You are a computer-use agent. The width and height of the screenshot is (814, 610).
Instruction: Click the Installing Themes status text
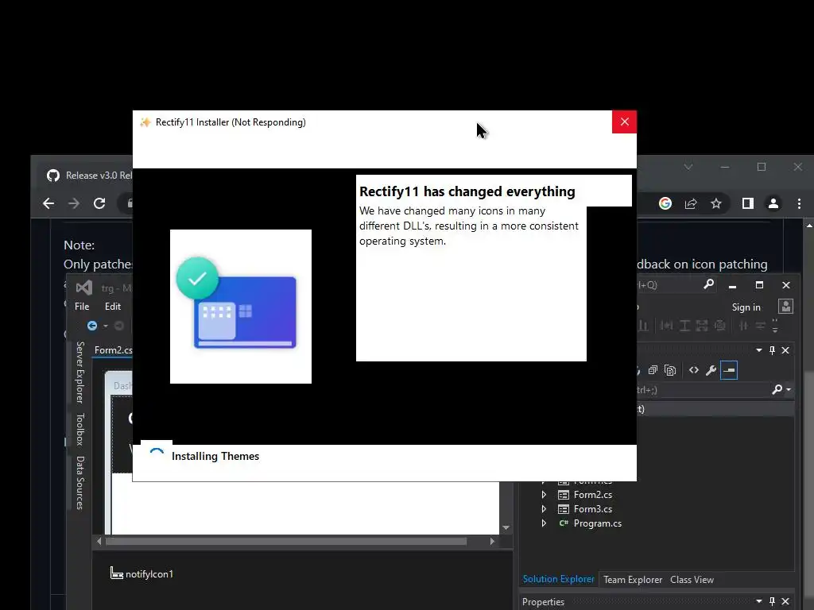tap(215, 456)
